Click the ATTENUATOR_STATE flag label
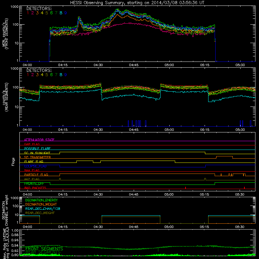 [x=39, y=140]
